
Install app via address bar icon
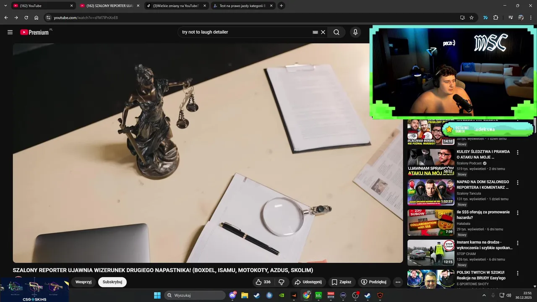click(462, 18)
